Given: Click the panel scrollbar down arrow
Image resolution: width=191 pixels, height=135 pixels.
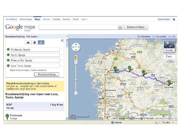Looking at the screenshot, I should pyautogui.click(x=67, y=118).
